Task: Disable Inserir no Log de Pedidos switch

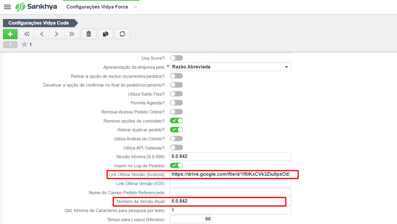Action: (x=176, y=166)
